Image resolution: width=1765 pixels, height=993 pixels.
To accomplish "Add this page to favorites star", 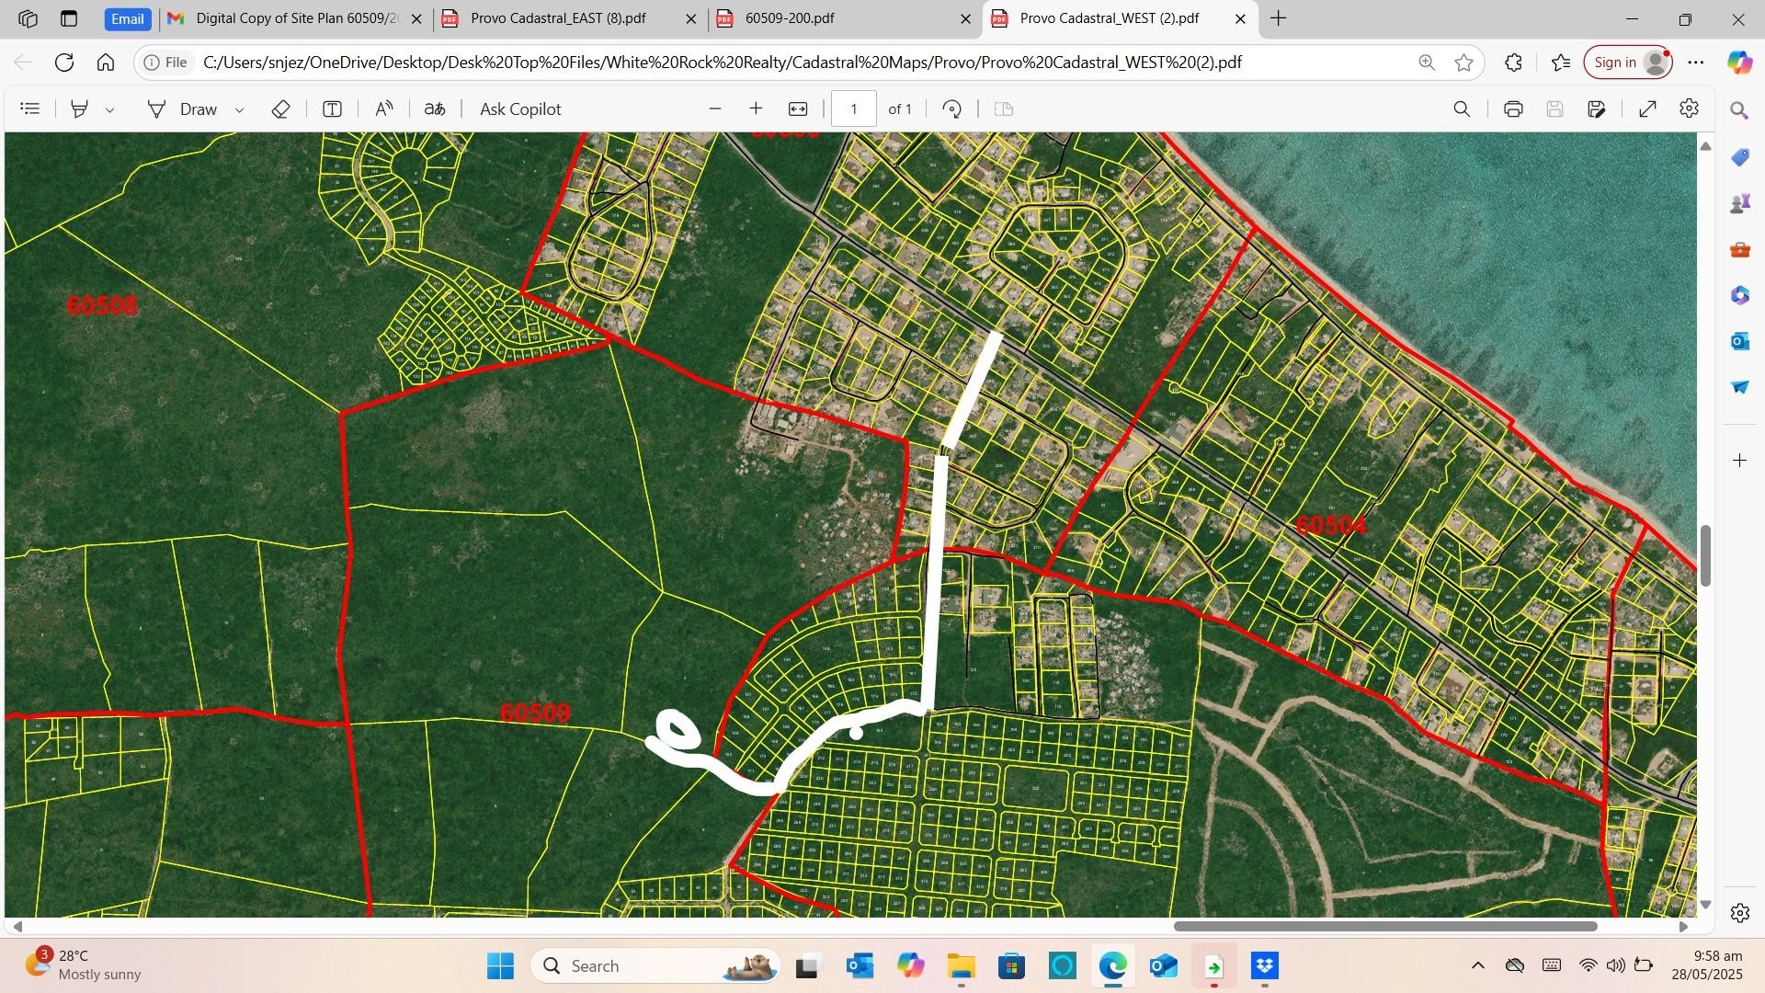I will [1464, 63].
